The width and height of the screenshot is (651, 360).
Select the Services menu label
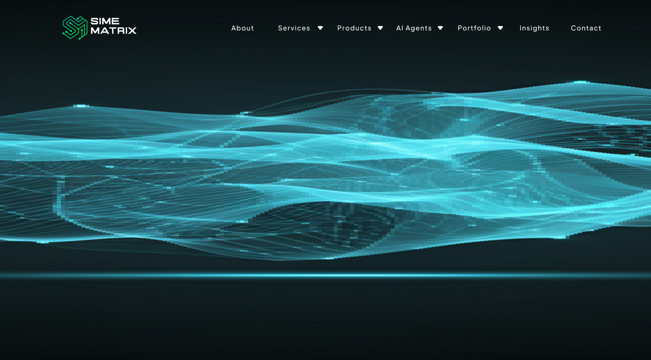point(294,28)
